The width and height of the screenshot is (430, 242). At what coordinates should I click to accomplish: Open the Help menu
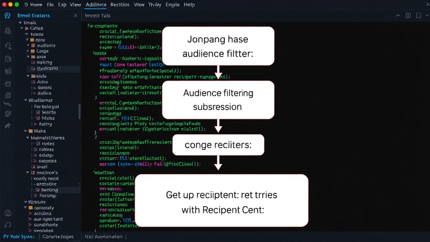(x=189, y=5)
